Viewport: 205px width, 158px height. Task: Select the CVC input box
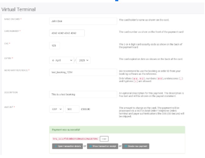(x=55, y=45)
